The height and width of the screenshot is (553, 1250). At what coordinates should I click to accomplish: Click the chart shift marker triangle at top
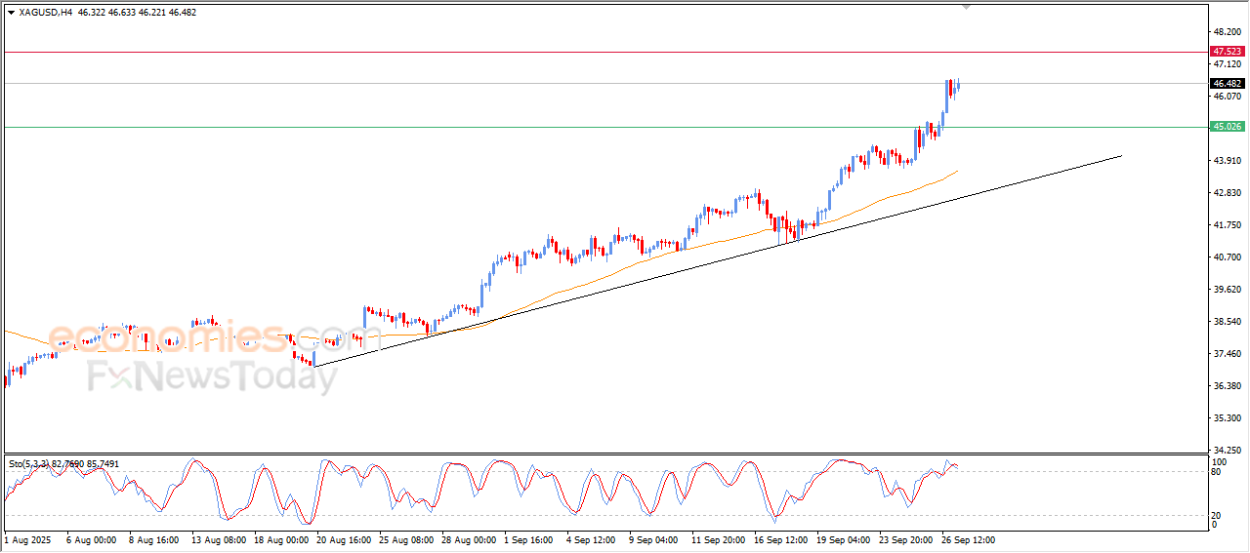[x=967, y=7]
